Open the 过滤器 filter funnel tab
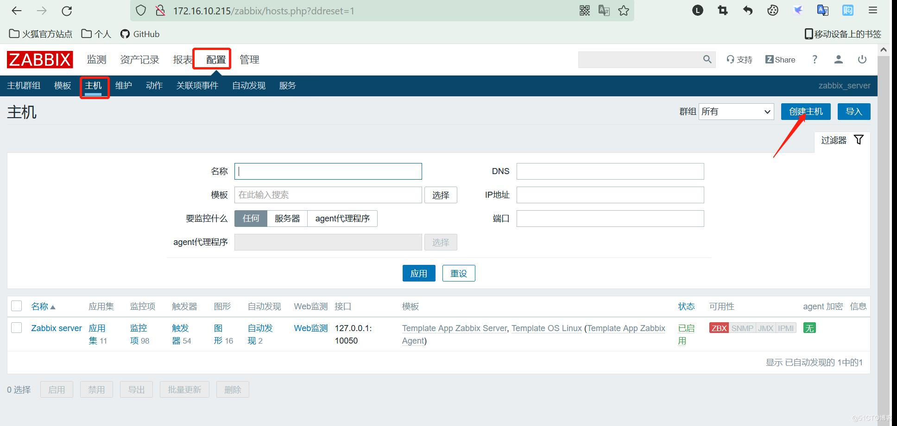 [x=842, y=140]
